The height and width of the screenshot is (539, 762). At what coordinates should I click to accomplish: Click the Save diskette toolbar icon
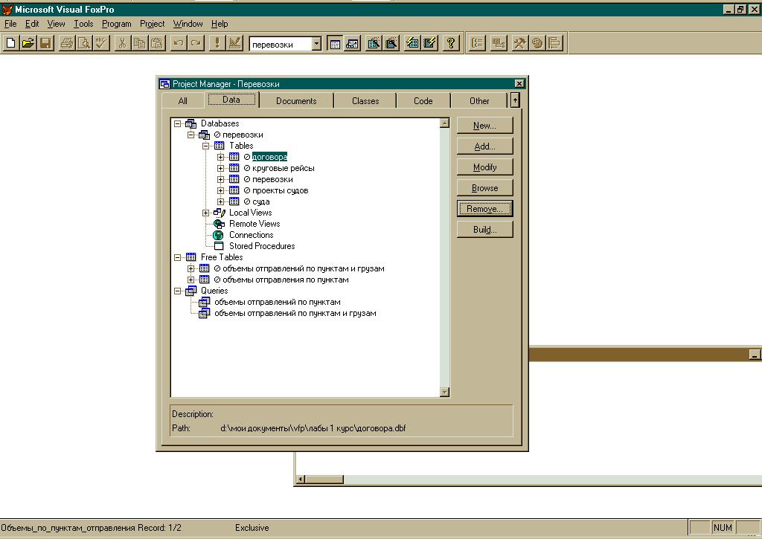pyautogui.click(x=45, y=43)
